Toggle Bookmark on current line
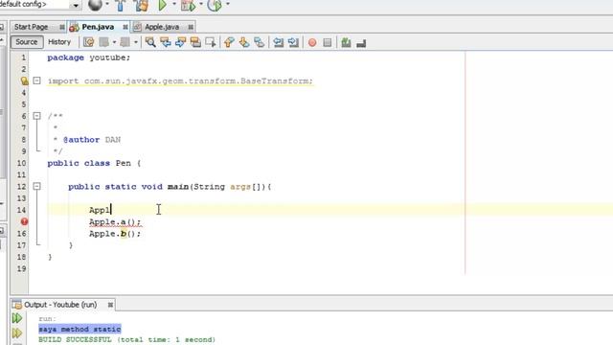613x345 pixels. pyautogui.click(x=260, y=42)
